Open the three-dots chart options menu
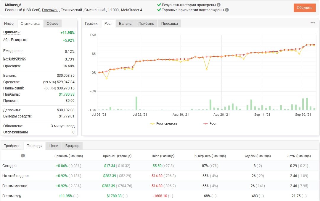Image resolution: width=320 pixels, height=201 pixels. [313, 23]
